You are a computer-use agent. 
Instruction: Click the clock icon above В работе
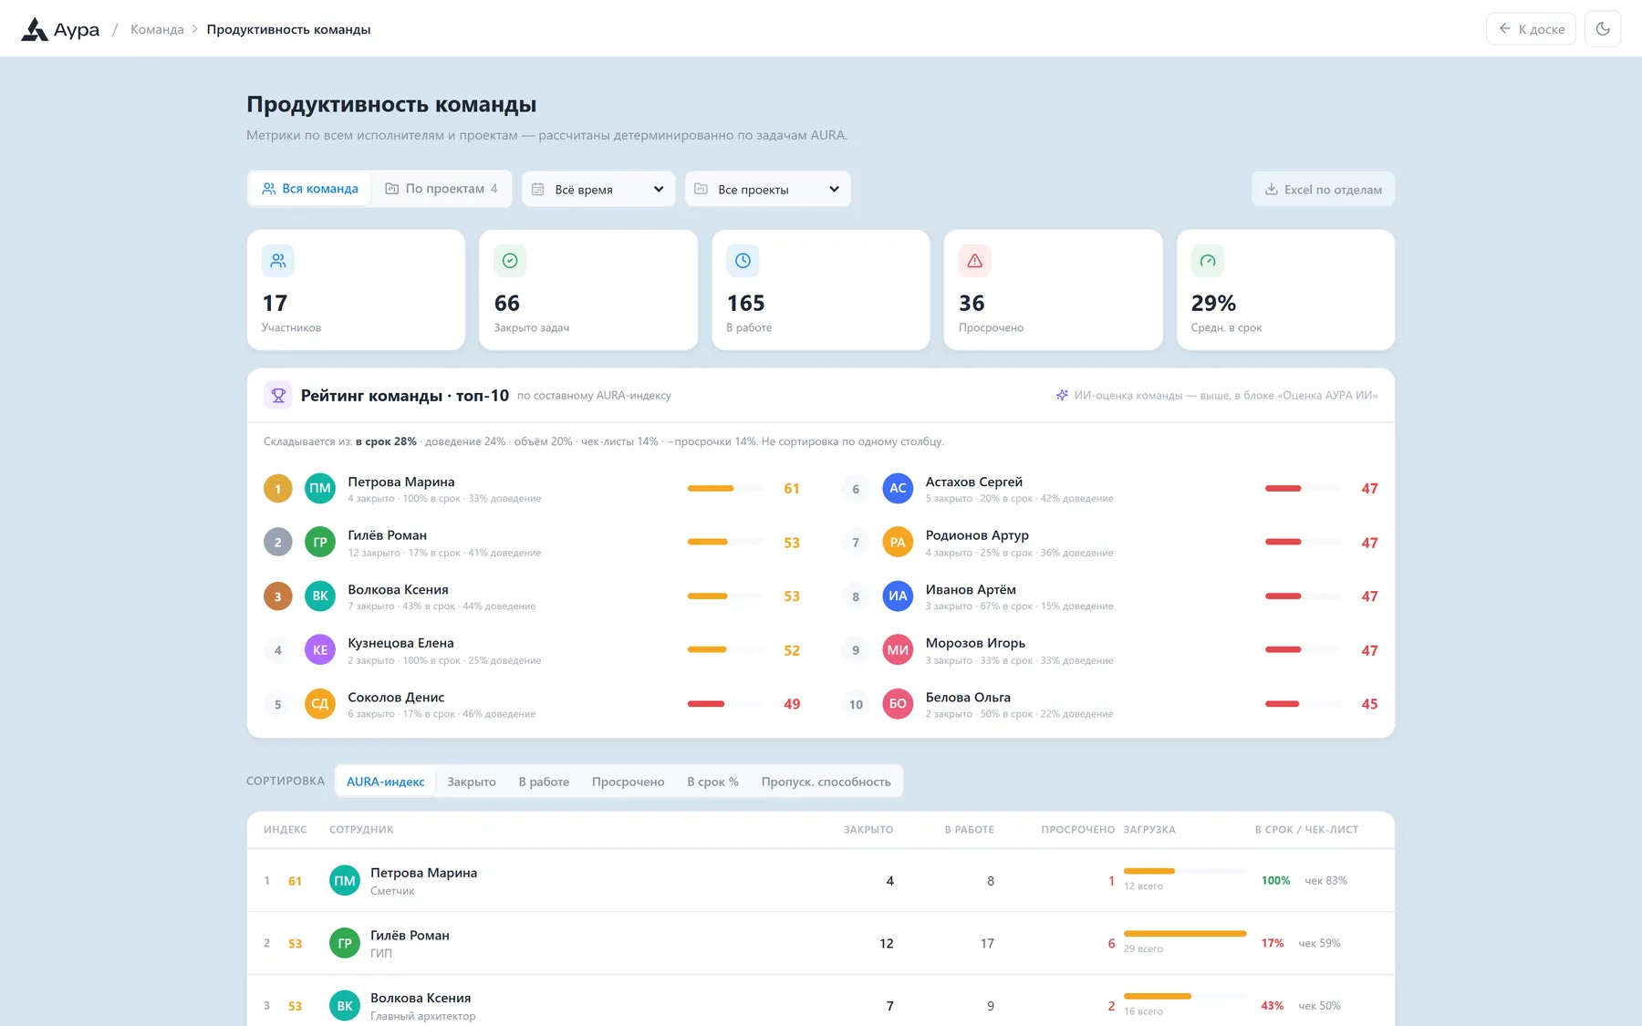tap(743, 261)
